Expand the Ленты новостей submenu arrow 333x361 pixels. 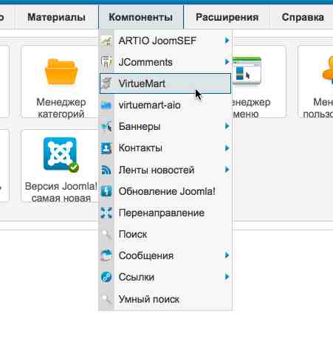[227, 170]
